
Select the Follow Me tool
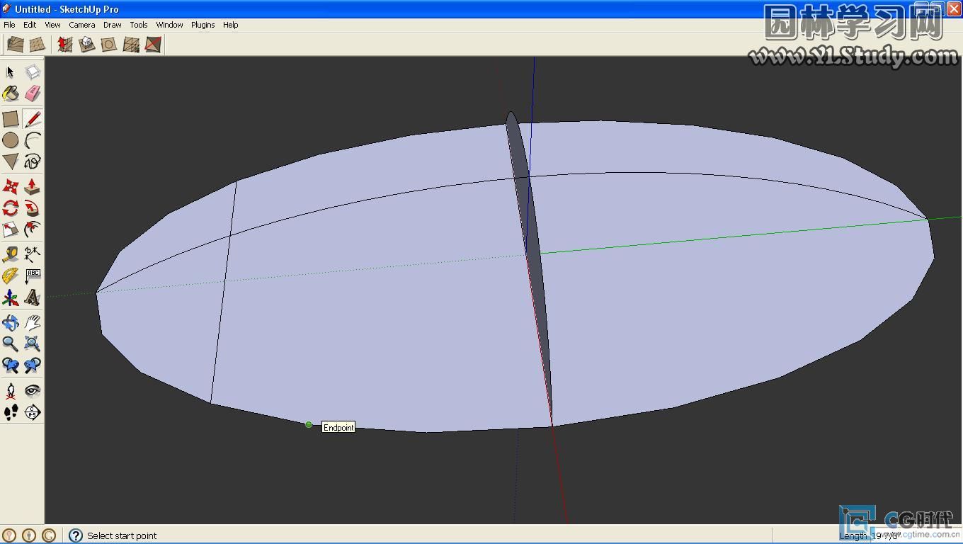33,208
